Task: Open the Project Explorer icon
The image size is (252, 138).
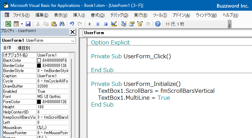Action: click(124, 24)
